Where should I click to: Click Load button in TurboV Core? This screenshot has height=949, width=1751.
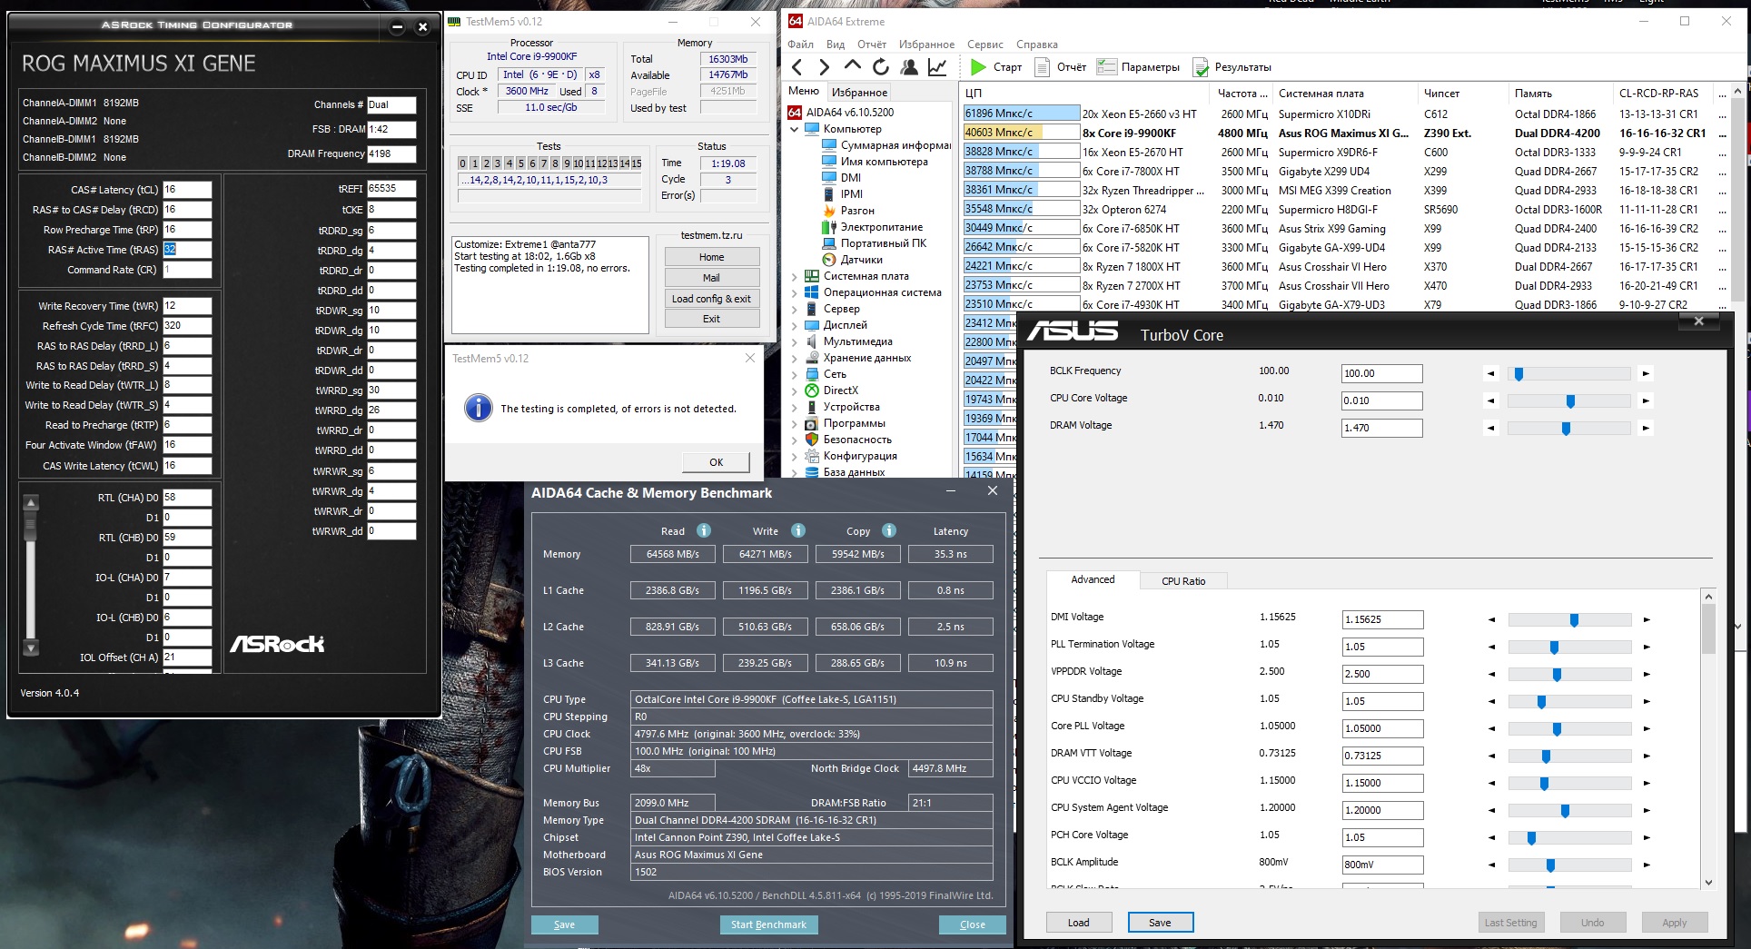(x=1079, y=923)
